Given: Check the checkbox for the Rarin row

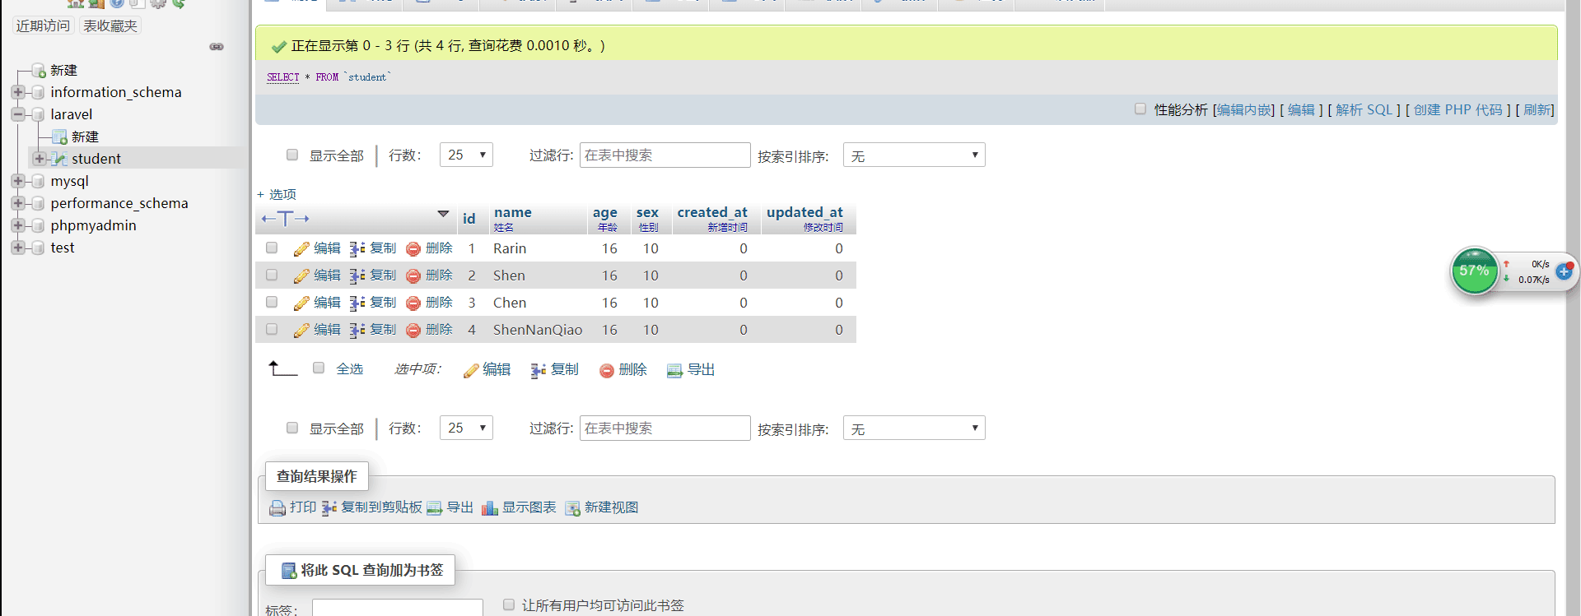Looking at the screenshot, I should [272, 248].
